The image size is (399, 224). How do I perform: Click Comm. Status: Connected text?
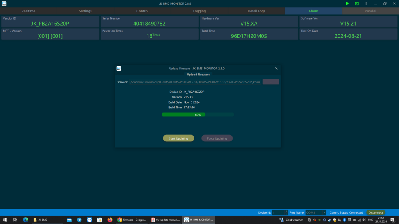346,212
